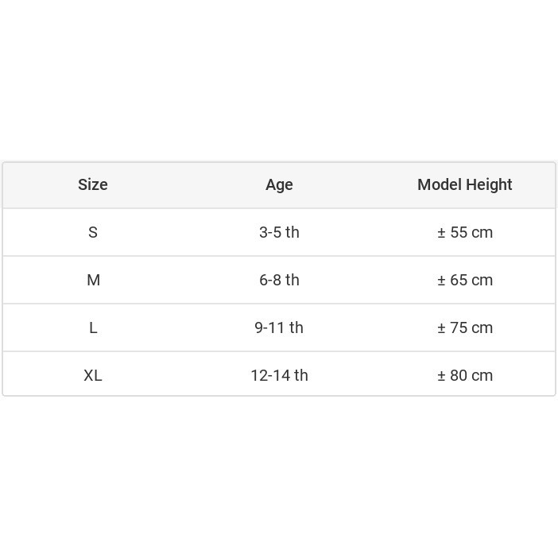Click the ± 80 cm height cell
The width and height of the screenshot is (558, 558).
tap(465, 375)
